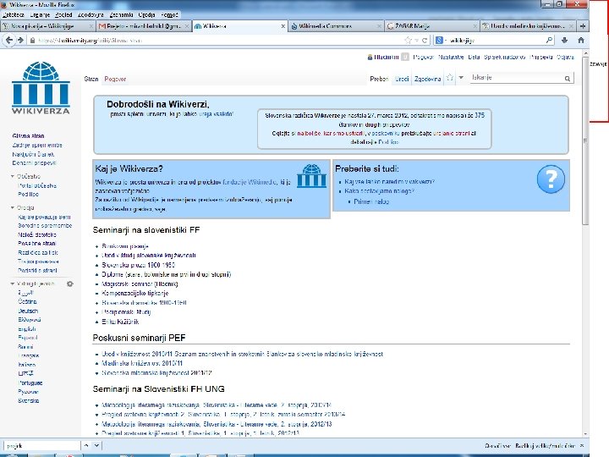Screen dimensions: 609x457
Task: Open the Glavna stran sidebar link
Action: pos(29,136)
